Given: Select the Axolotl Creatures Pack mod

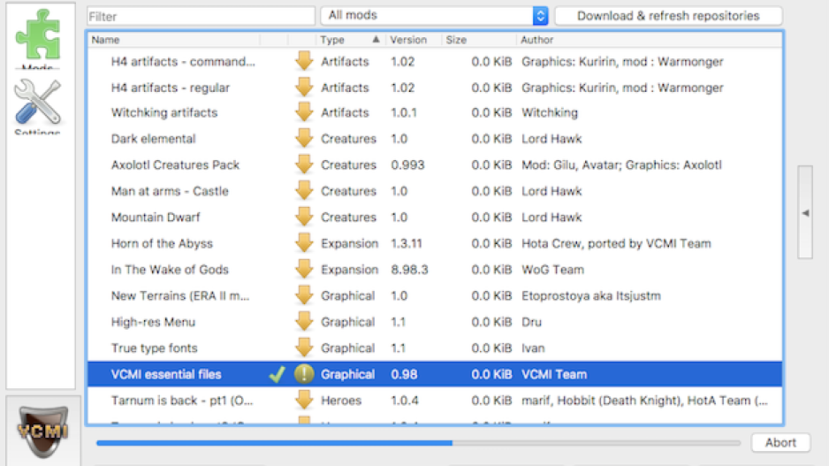Looking at the screenshot, I should 175,165.
